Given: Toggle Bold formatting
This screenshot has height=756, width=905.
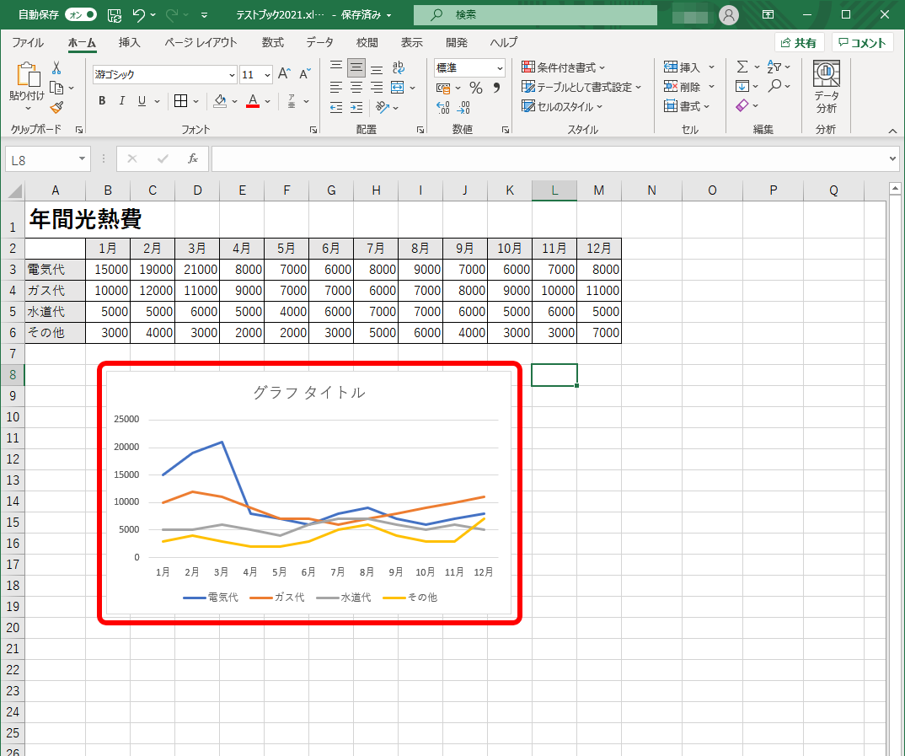Looking at the screenshot, I should (x=102, y=101).
